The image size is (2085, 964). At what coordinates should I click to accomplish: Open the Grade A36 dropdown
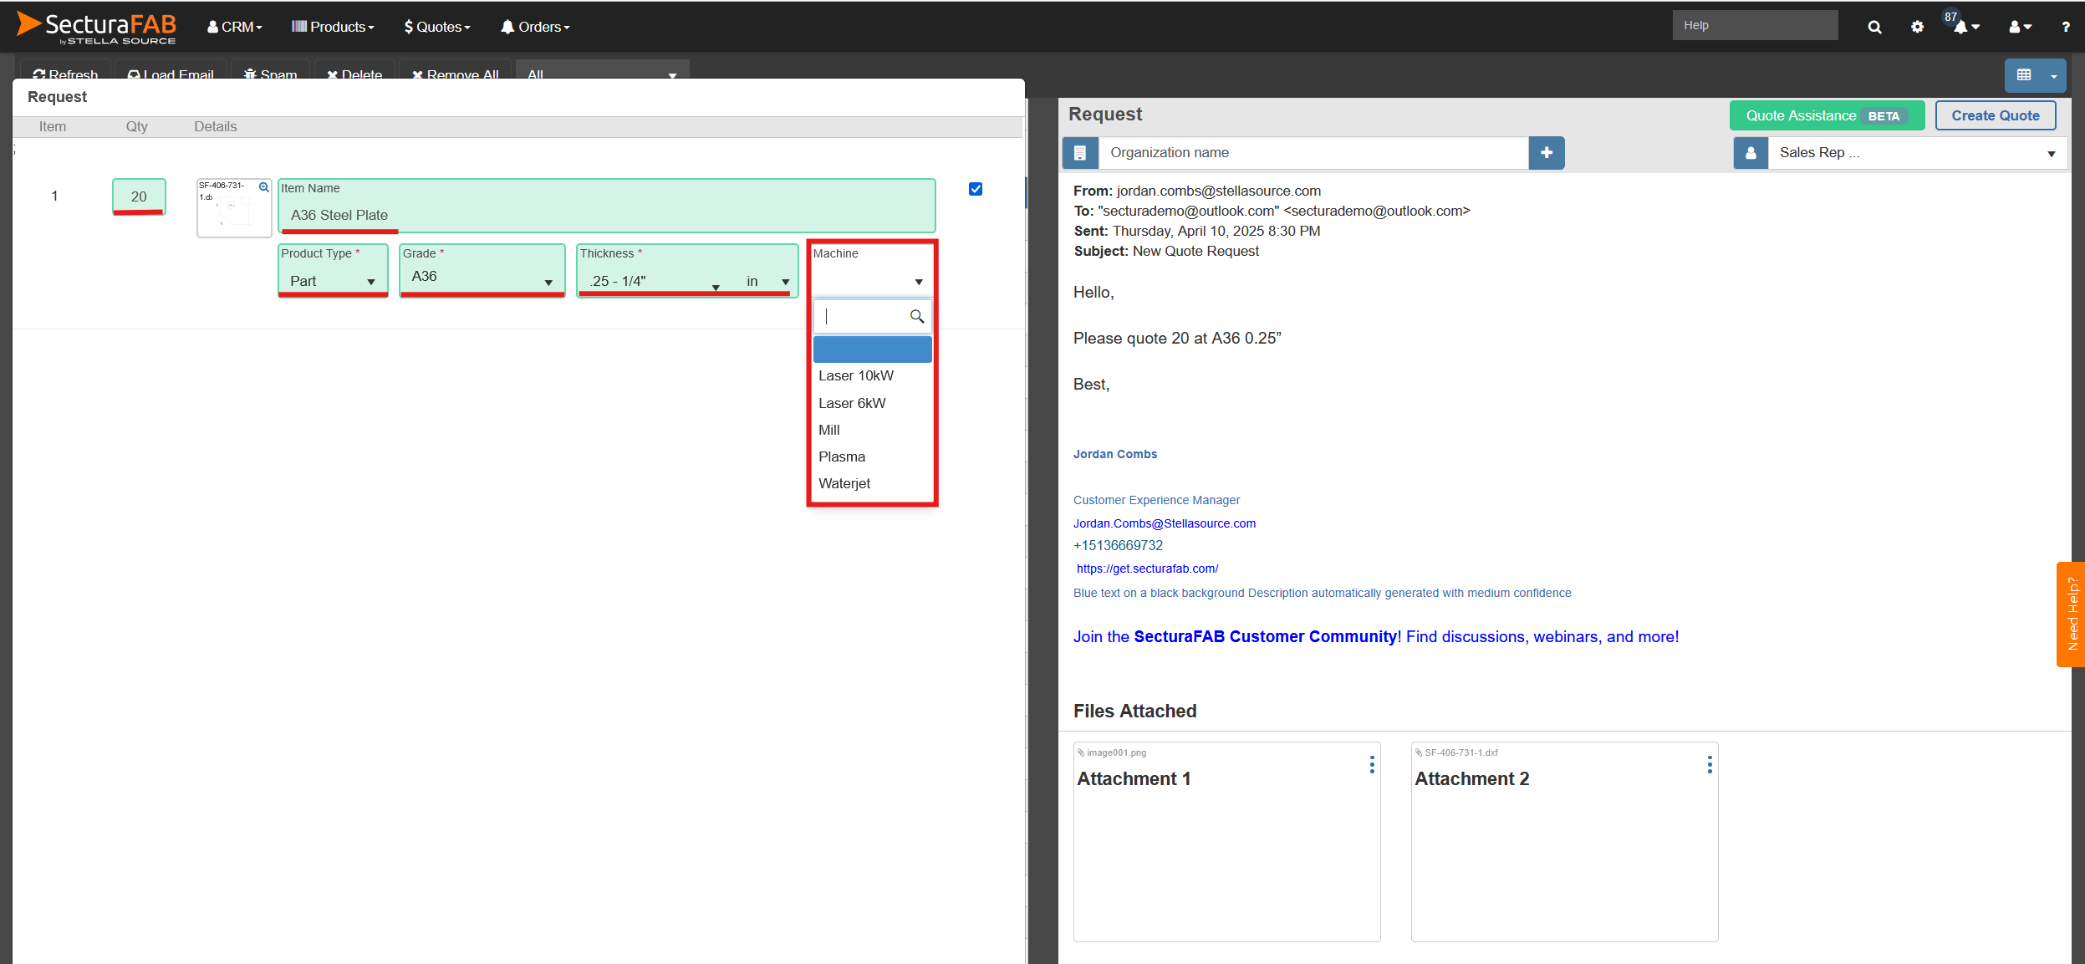(x=482, y=279)
